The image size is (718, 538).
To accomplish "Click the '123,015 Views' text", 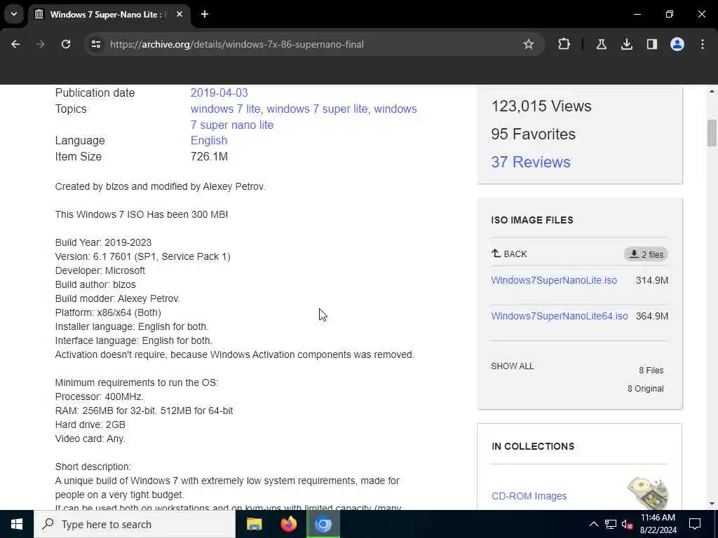I will click(541, 106).
